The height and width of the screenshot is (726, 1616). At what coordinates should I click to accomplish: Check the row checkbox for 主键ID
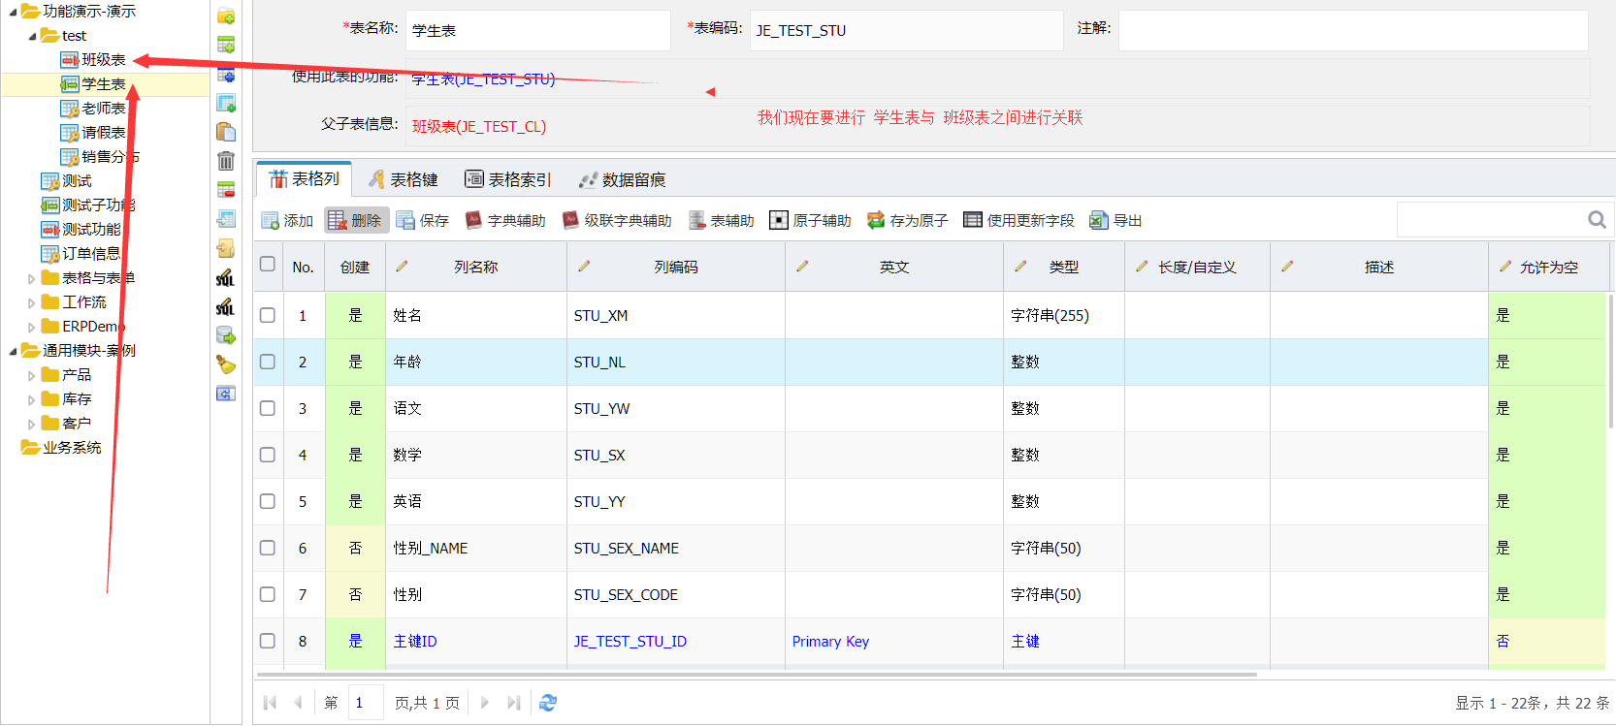click(x=268, y=641)
